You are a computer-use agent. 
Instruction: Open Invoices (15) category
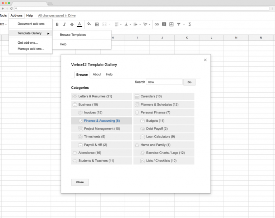(x=102, y=113)
